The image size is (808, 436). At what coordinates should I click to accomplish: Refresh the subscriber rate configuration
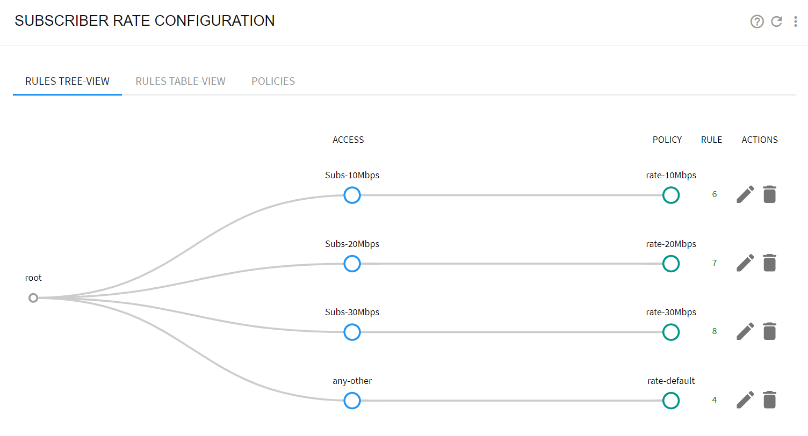click(776, 21)
